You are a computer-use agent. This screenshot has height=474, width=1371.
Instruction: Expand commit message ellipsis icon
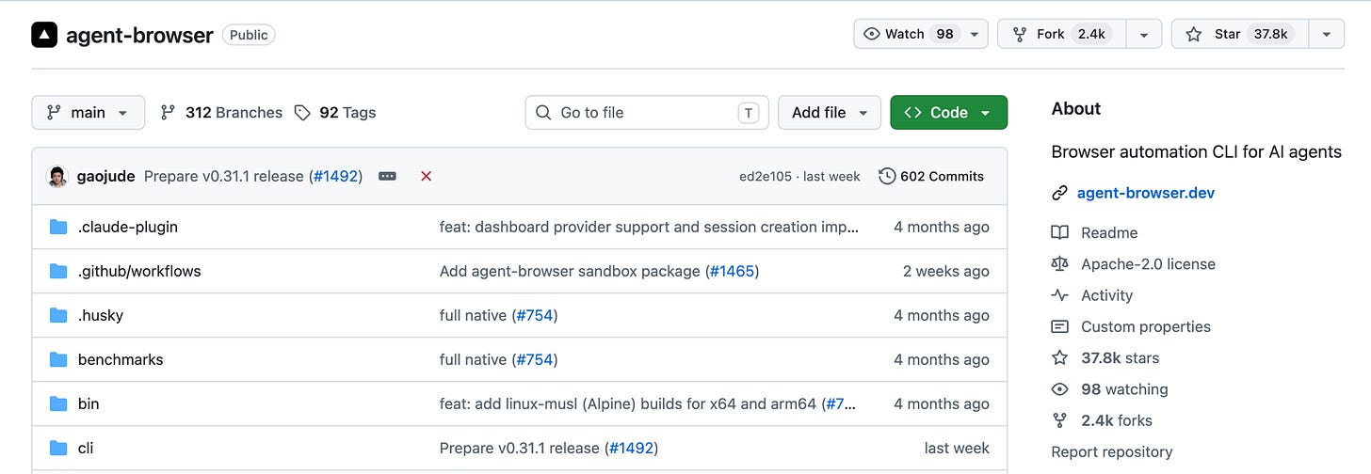[x=387, y=176]
